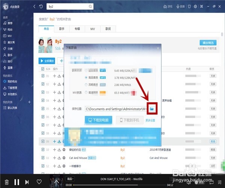Image resolution: width=225 pixels, height=188 pixels.
Task: Expand the now-playing album cover arrow
Action: (x=57, y=182)
